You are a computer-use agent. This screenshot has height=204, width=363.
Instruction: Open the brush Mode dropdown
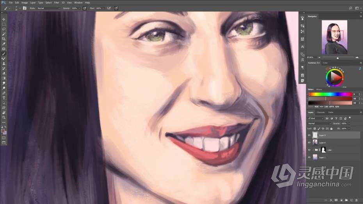tap(48, 8)
